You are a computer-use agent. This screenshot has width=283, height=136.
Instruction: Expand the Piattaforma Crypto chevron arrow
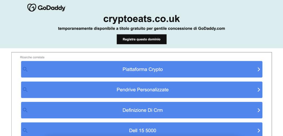[x=259, y=69]
